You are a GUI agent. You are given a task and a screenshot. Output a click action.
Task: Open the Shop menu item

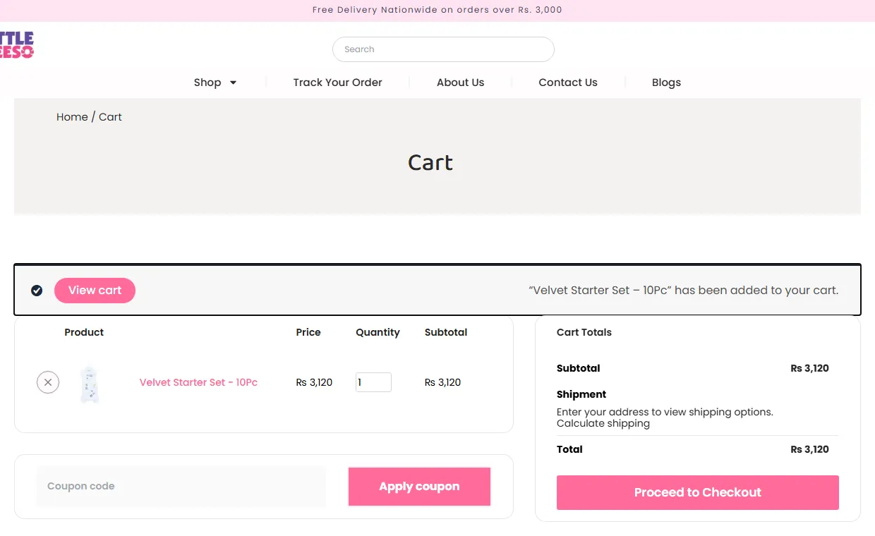click(x=207, y=83)
